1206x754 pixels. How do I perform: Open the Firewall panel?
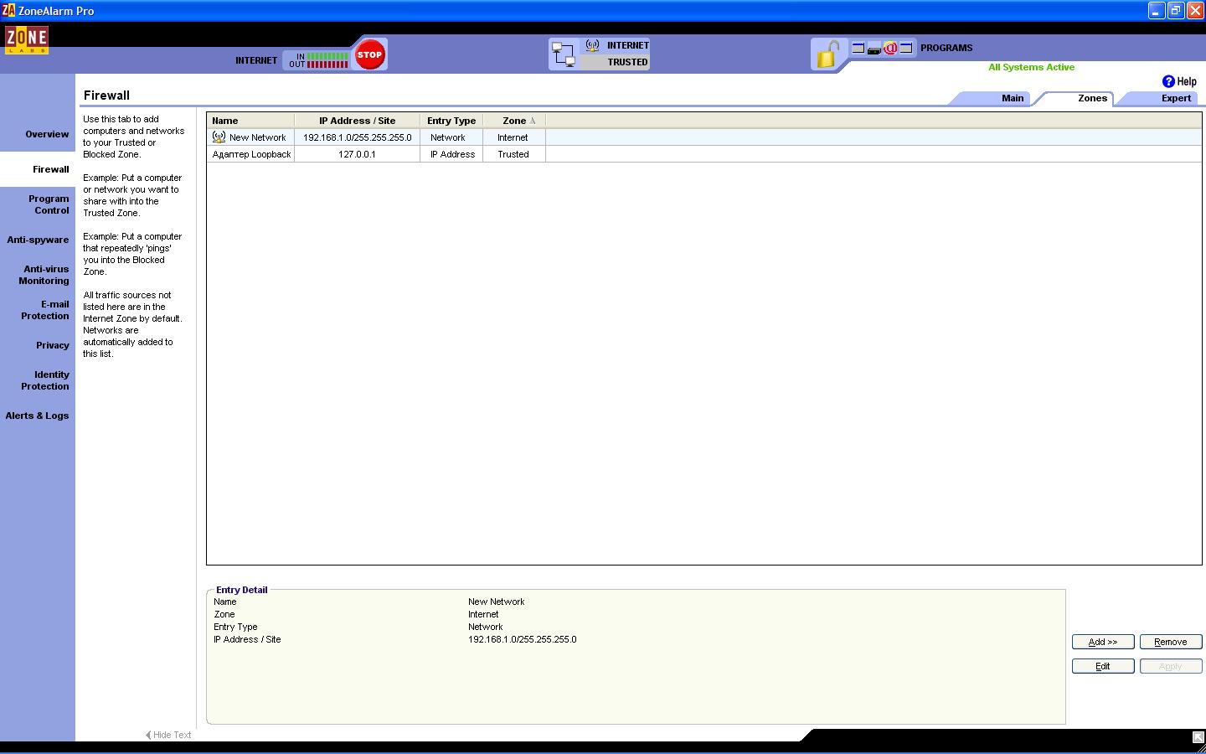click(50, 169)
